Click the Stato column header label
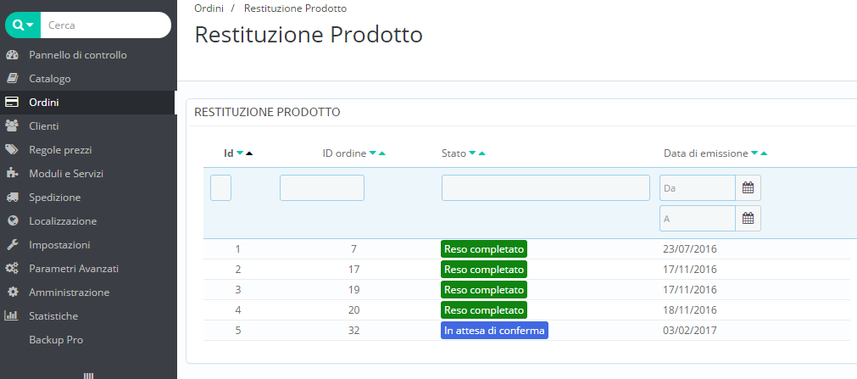The height and width of the screenshot is (379, 857). pyautogui.click(x=454, y=153)
